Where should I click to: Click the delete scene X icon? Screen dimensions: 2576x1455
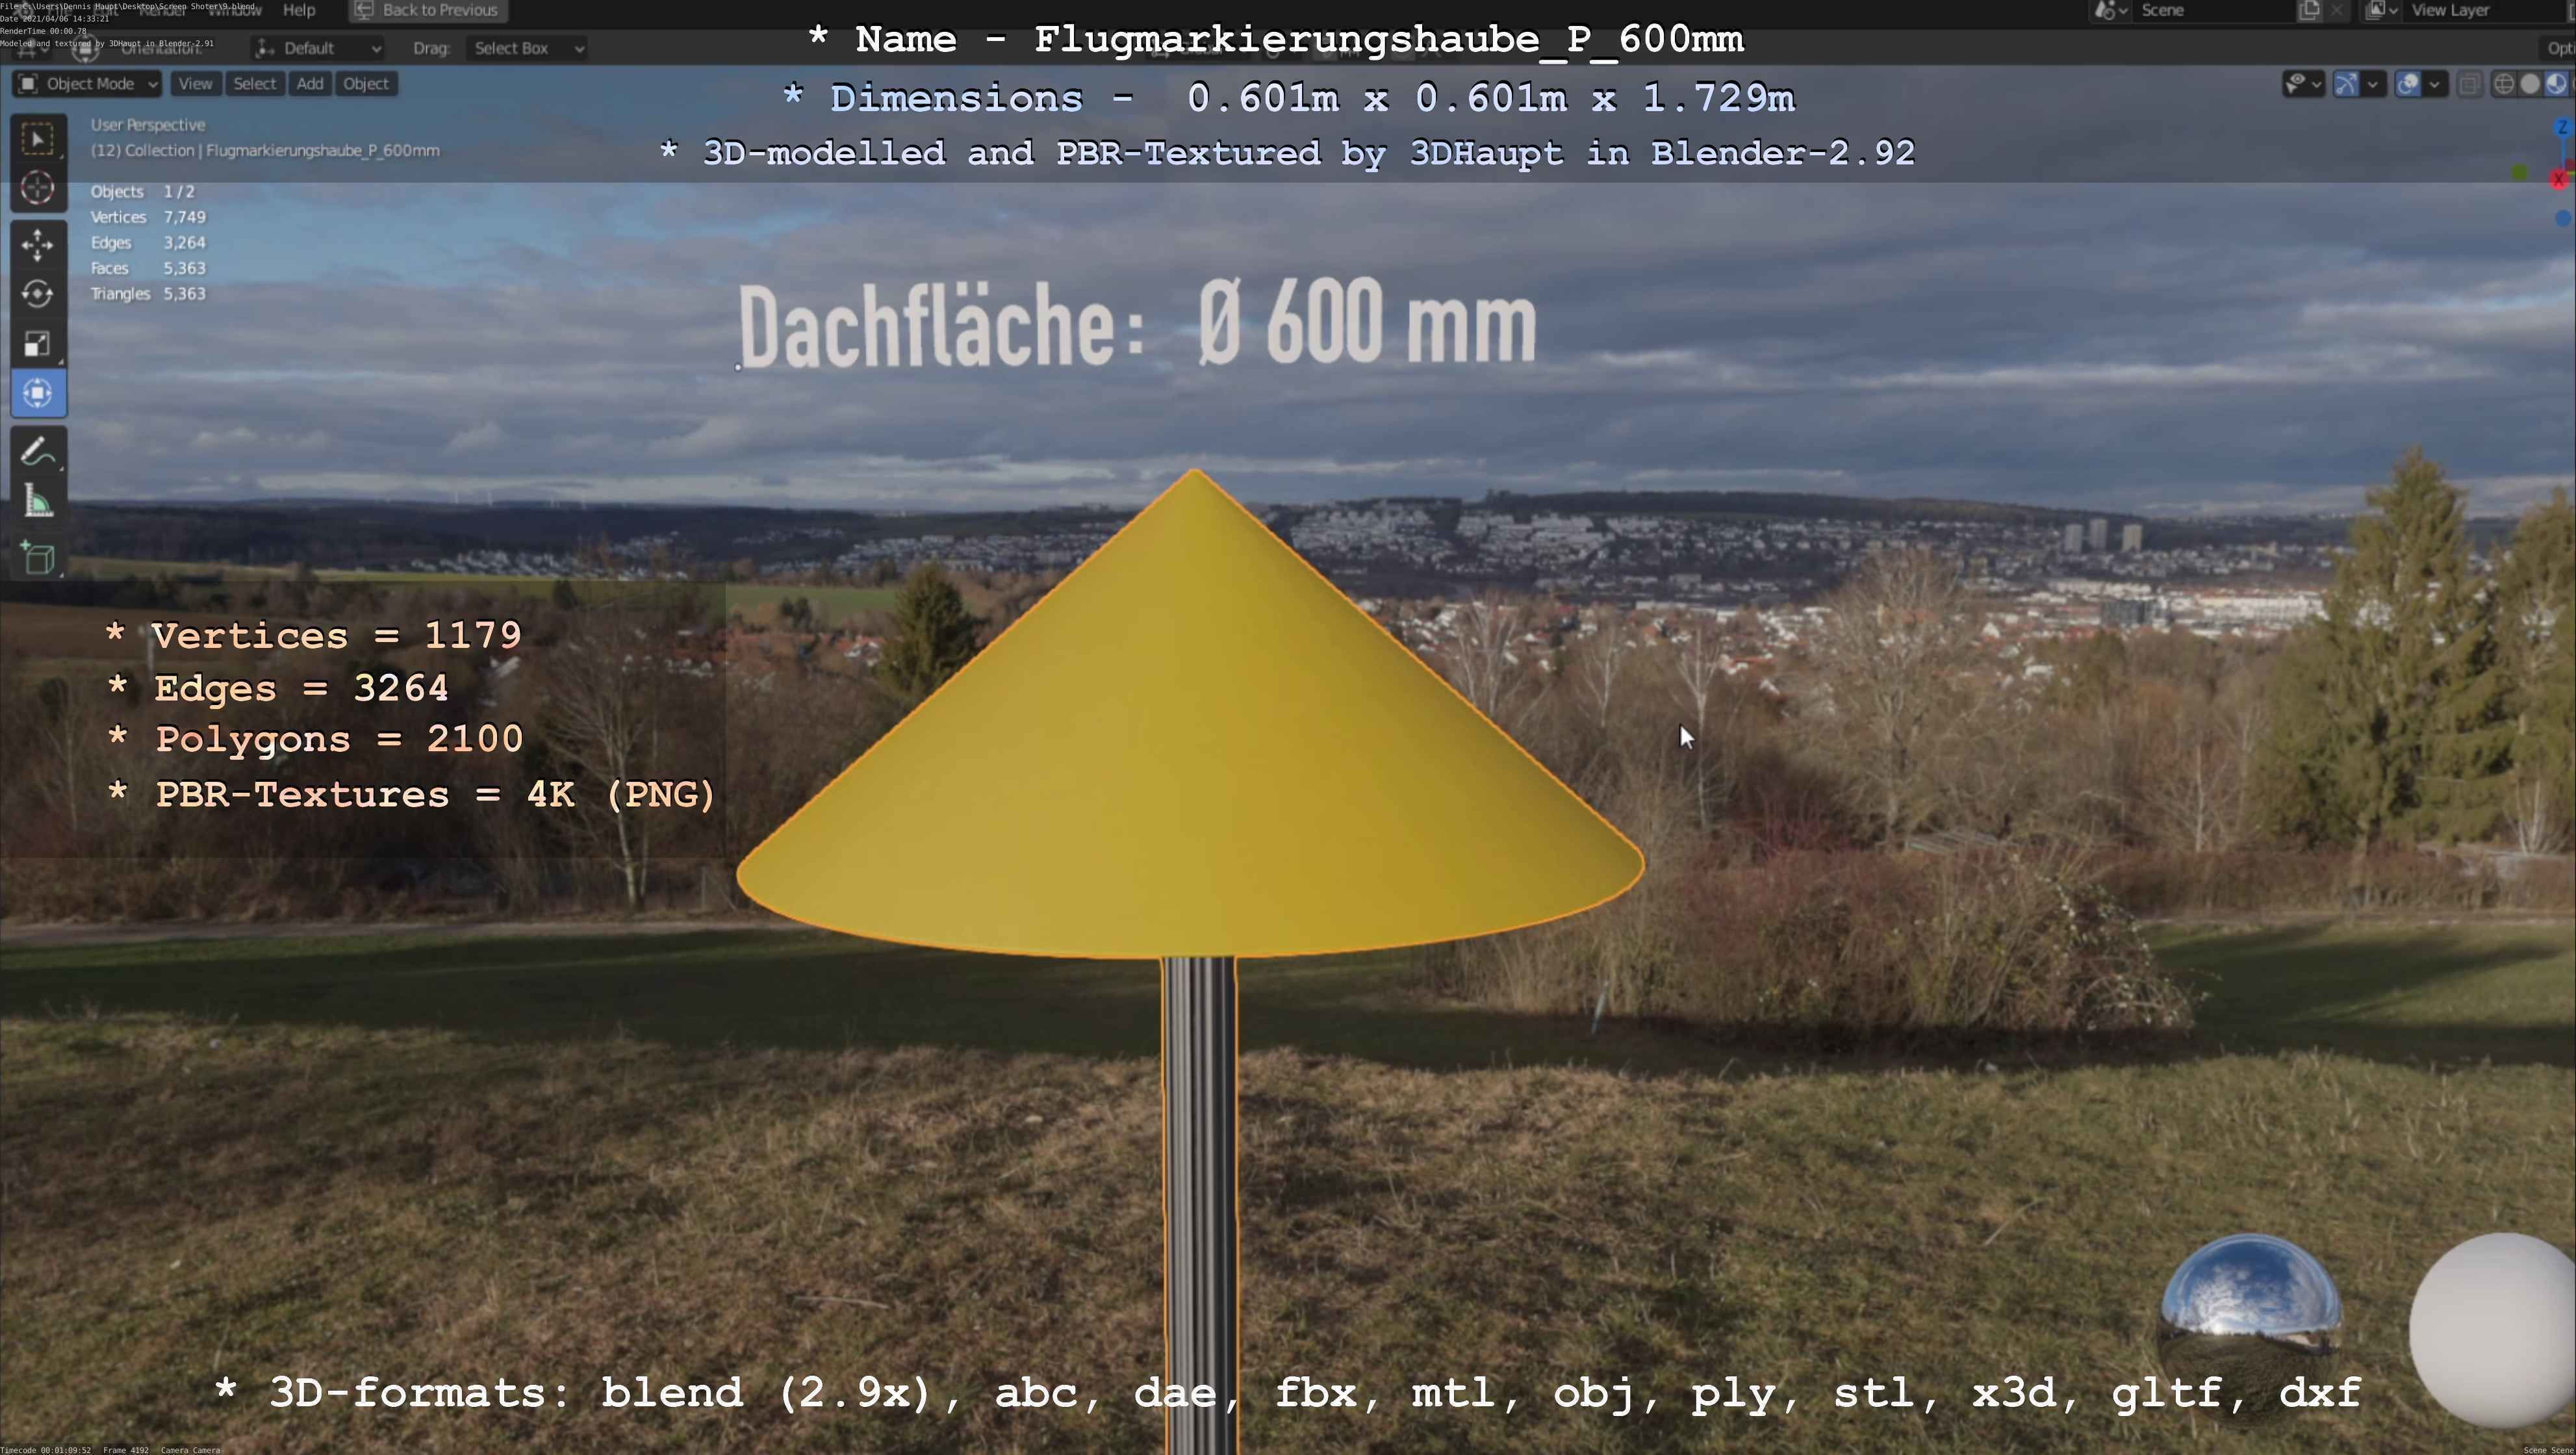tap(2336, 10)
